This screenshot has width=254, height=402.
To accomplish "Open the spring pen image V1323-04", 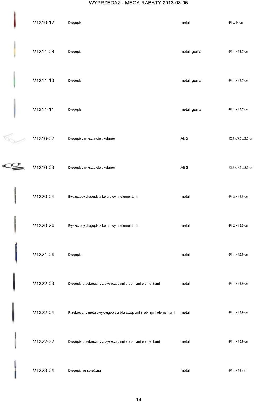I will click(x=15, y=369).
